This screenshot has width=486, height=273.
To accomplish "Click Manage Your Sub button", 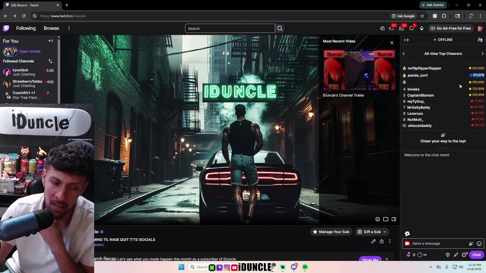I will coord(331,232).
